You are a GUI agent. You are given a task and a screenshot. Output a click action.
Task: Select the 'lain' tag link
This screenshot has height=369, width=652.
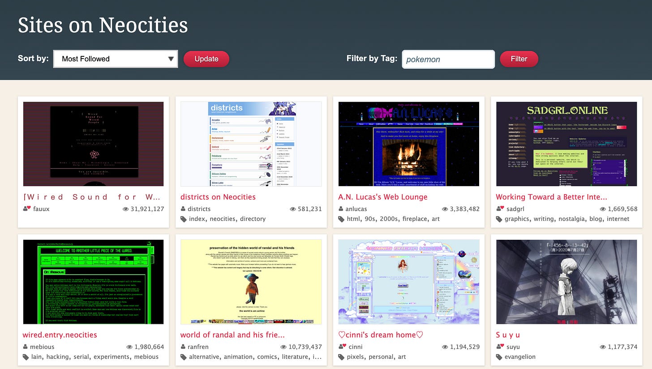37,356
